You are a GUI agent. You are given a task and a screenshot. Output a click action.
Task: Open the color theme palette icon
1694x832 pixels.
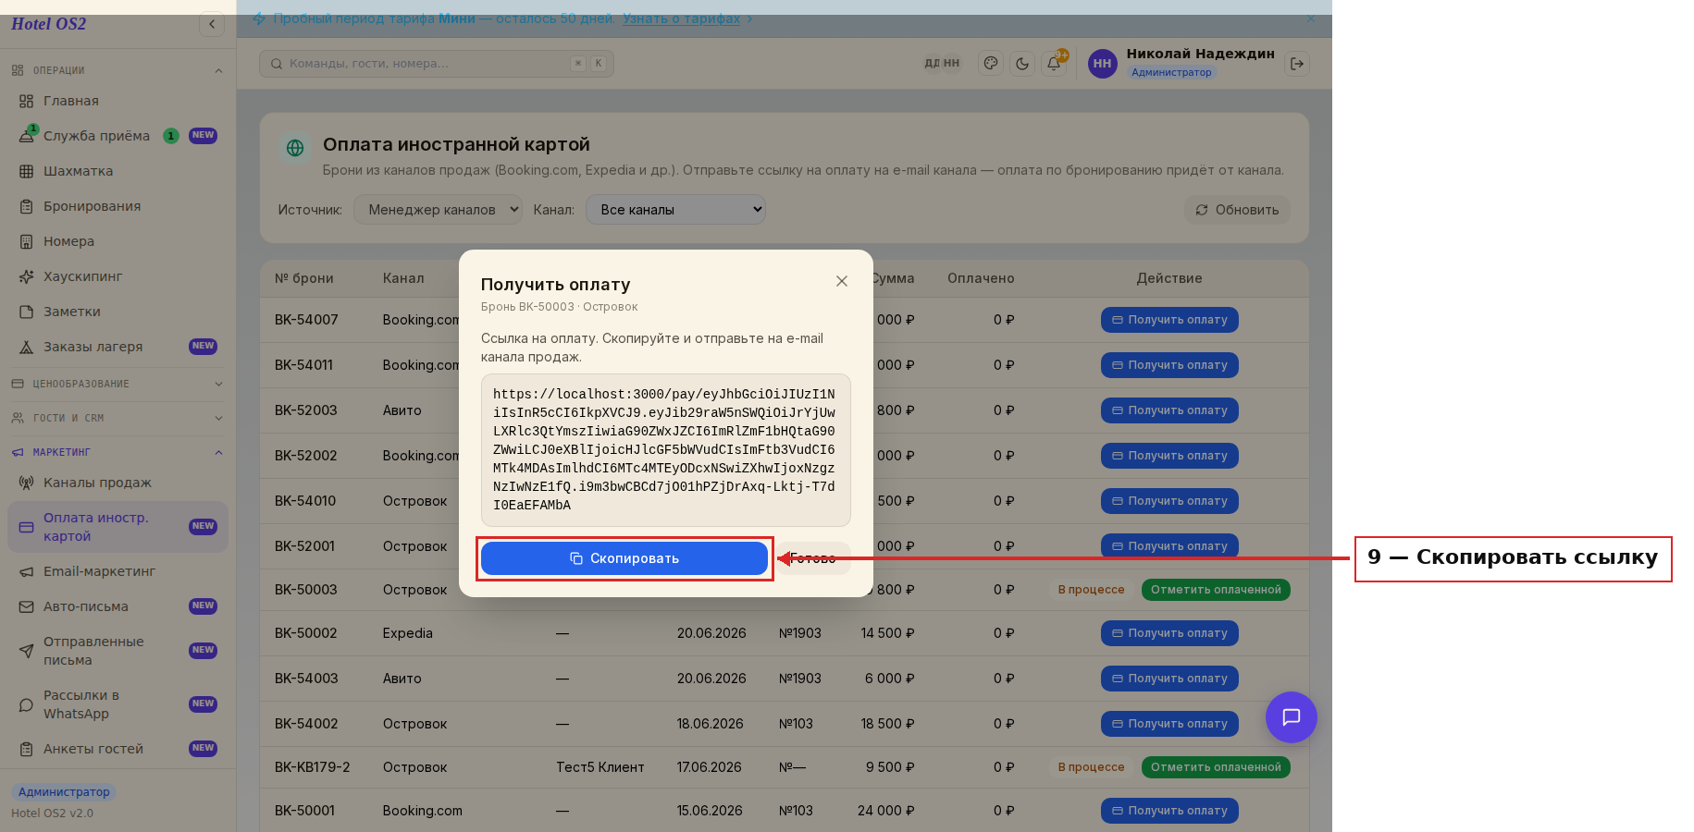coord(991,64)
